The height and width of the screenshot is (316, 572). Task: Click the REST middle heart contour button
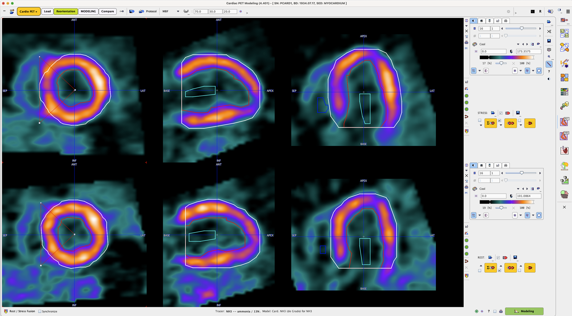pos(511,268)
